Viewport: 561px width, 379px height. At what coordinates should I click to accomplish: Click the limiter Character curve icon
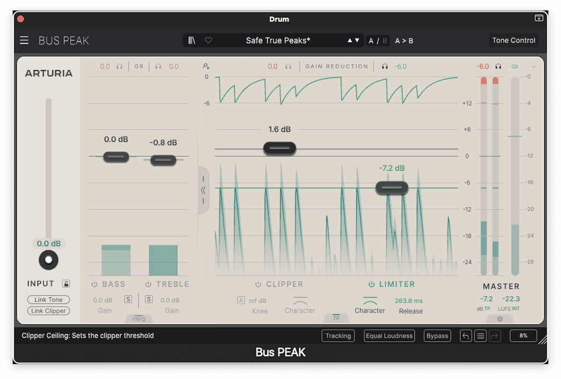point(370,300)
